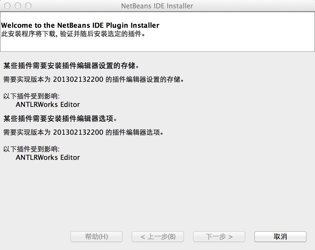The image size is (315, 250).
Task: Click the Welcome to NetBeans IDE Plugin Installer heading
Action: click(x=80, y=25)
